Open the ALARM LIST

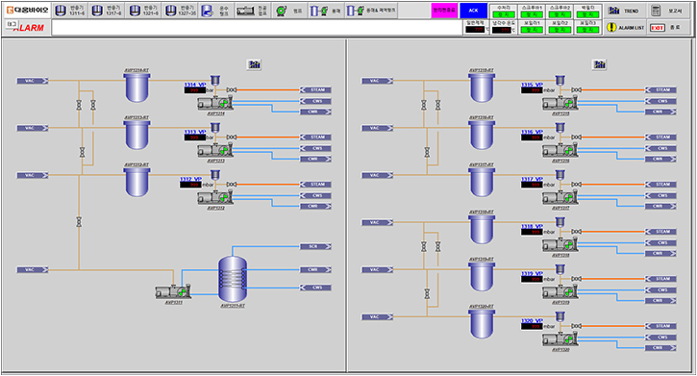point(625,28)
